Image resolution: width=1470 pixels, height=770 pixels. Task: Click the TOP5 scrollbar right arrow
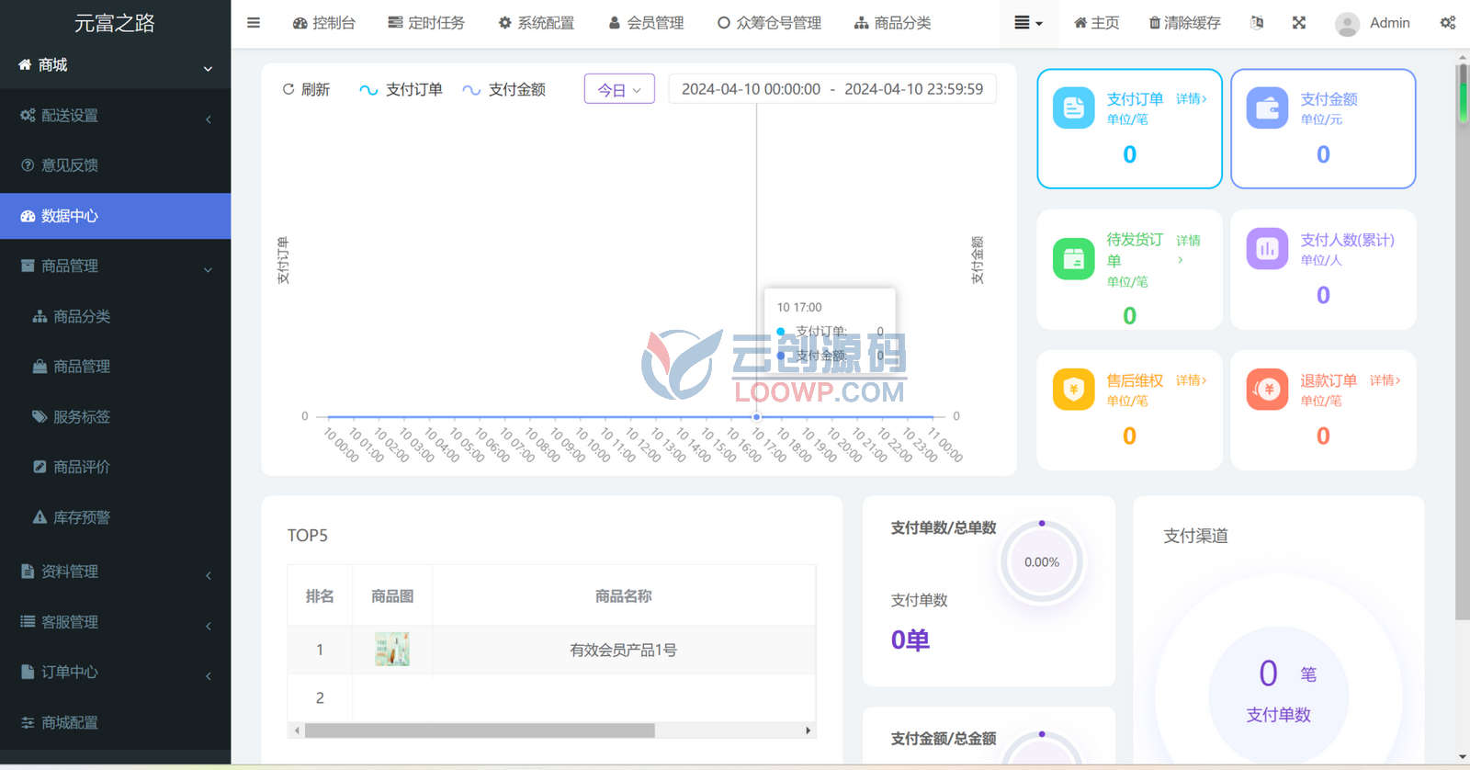point(808,730)
